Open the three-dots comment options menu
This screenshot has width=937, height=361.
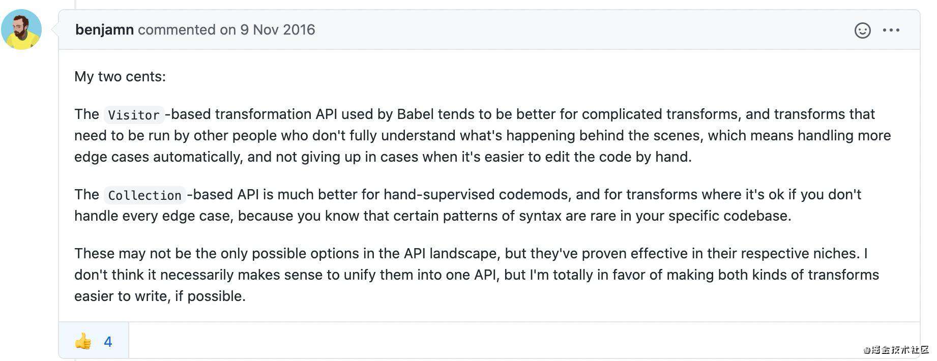[891, 31]
